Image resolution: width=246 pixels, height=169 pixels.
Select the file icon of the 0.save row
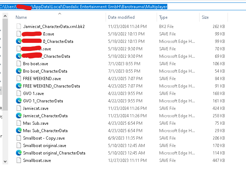(19, 34)
